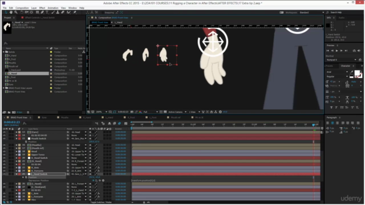Click the current time 0:00:02:23 display
Viewport: 365px width, 205px height.
pyautogui.click(x=12, y=122)
